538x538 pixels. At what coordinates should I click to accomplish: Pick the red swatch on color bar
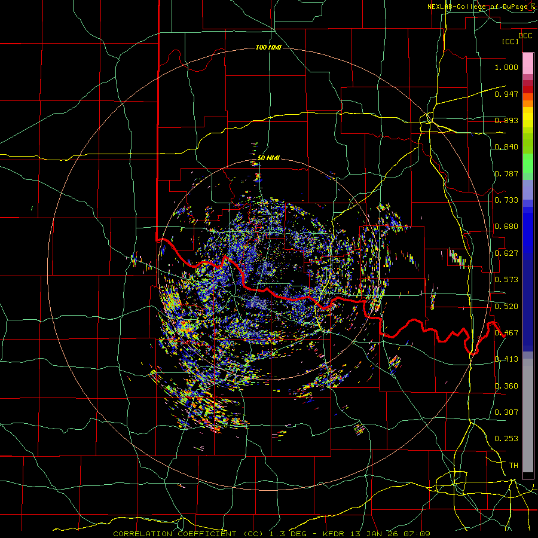[528, 90]
